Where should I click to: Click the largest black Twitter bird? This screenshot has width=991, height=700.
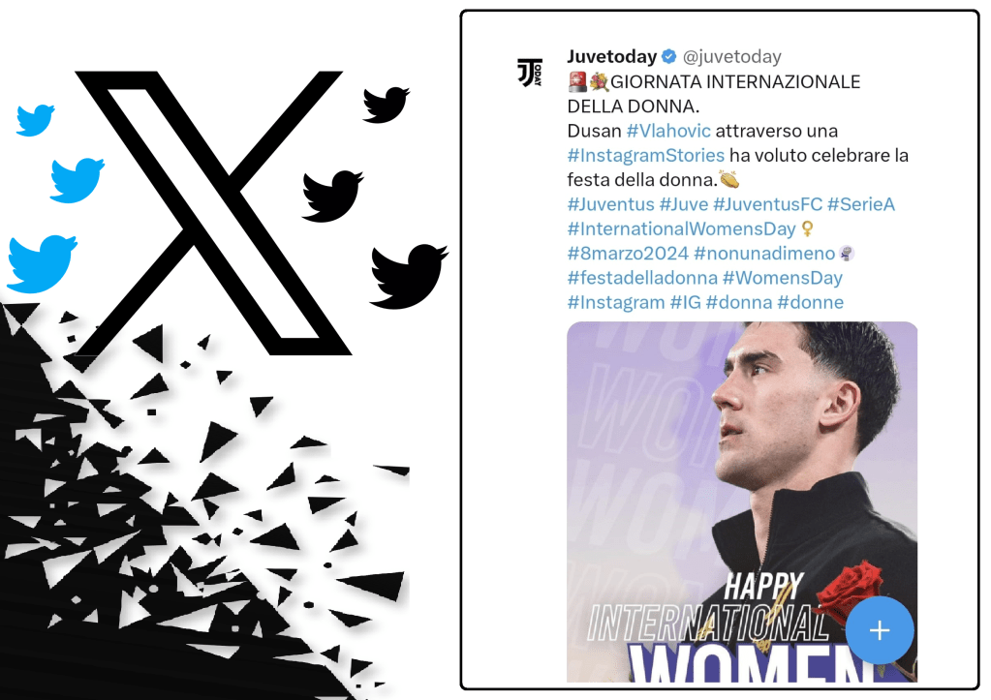click(x=408, y=276)
